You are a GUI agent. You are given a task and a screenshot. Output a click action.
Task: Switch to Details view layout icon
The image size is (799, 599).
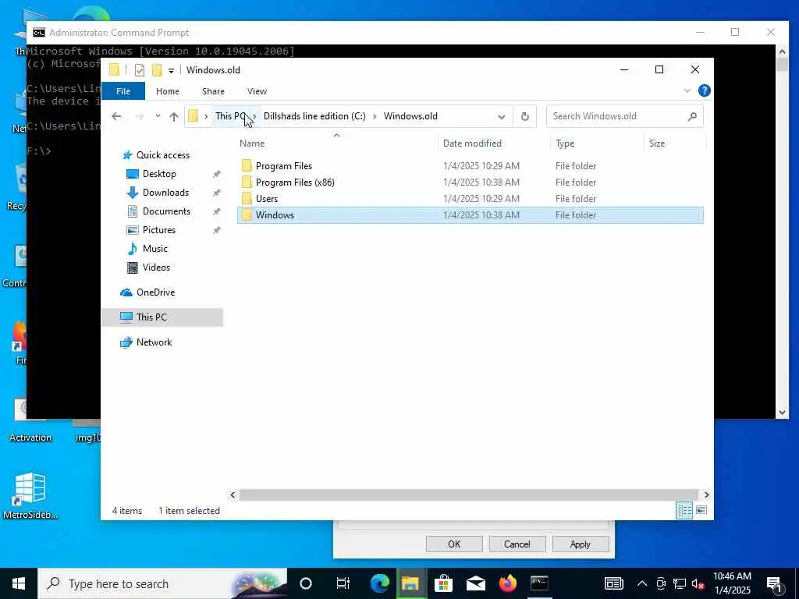(684, 510)
